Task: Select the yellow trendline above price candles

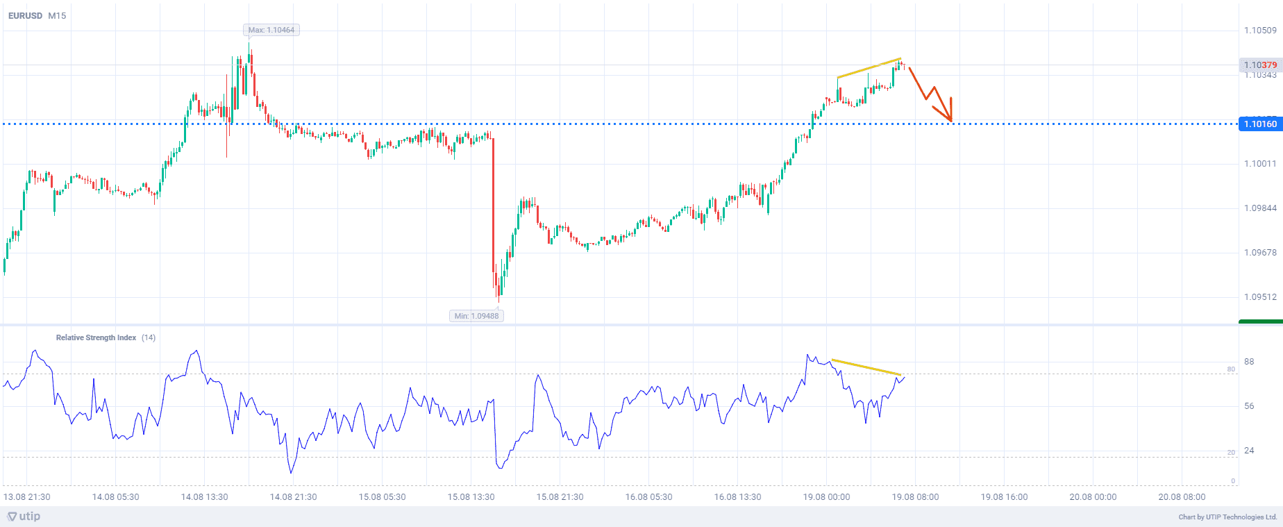Action: pos(869,68)
